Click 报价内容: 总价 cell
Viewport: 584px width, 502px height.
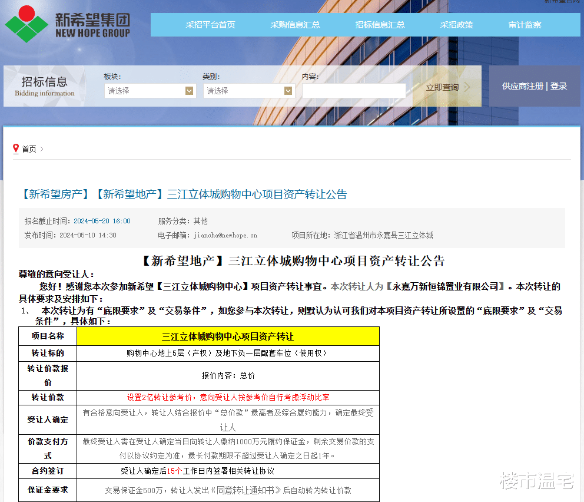tap(228, 376)
